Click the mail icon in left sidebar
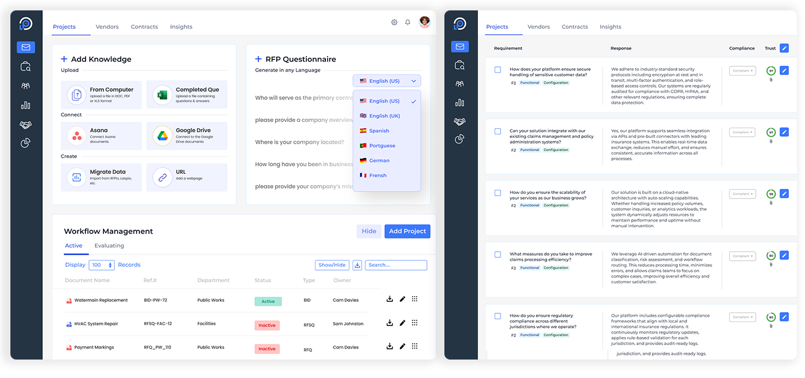 26,47
